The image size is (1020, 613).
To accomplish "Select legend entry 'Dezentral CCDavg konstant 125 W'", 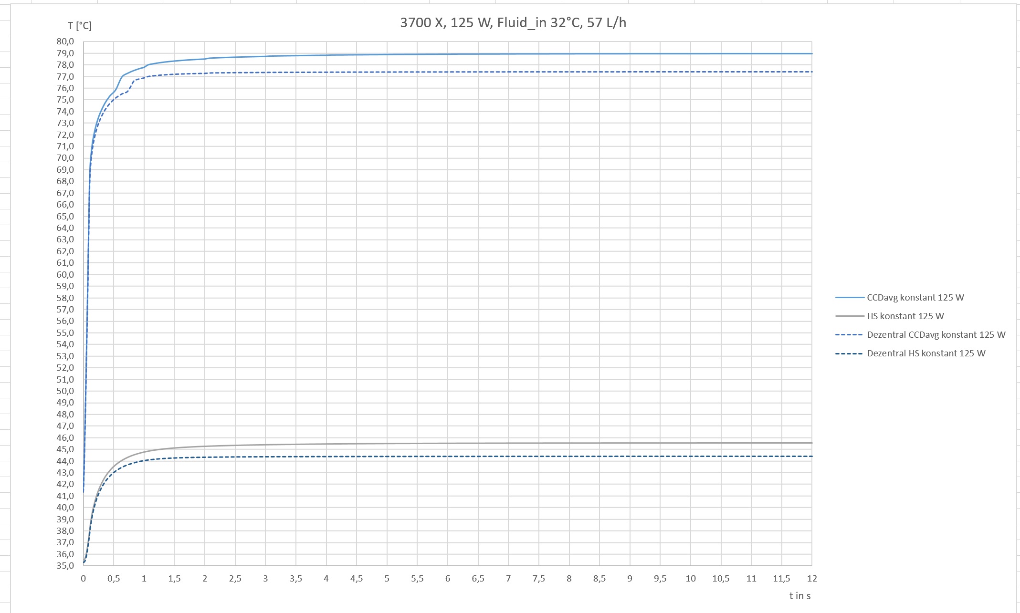I will [x=936, y=335].
